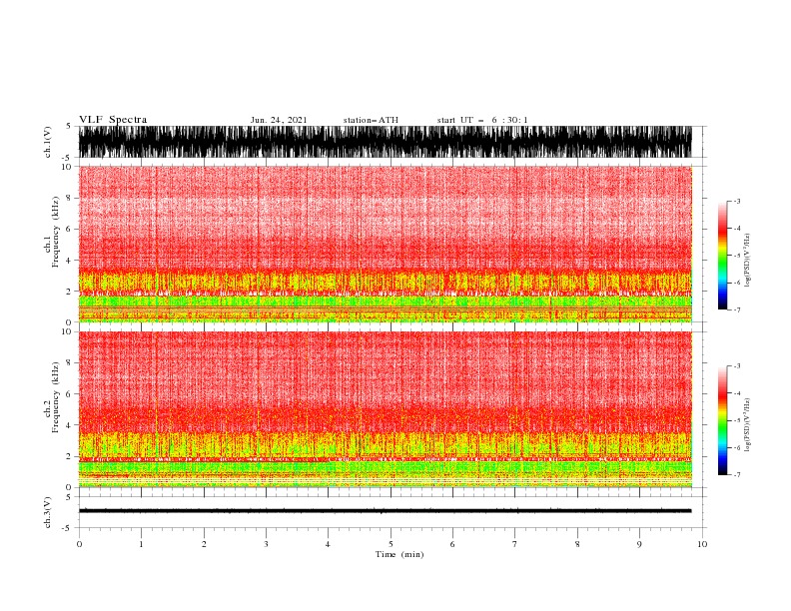The height and width of the screenshot is (611, 791).
Task: Click the ch.1 voltage waveform panel
Action: pos(385,142)
